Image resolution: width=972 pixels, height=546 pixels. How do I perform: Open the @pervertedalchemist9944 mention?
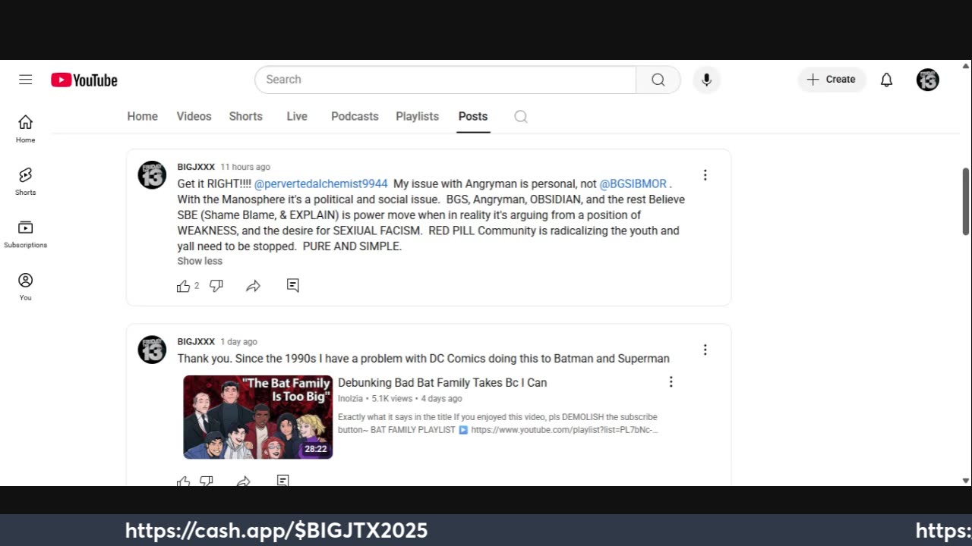[x=320, y=184]
